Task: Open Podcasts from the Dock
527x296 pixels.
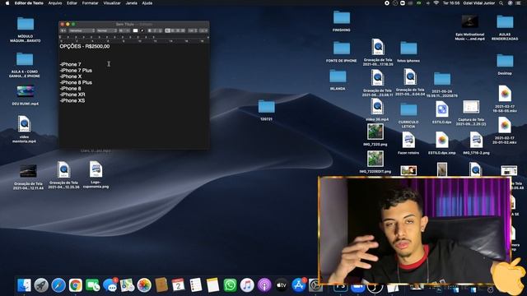Action: (264, 285)
